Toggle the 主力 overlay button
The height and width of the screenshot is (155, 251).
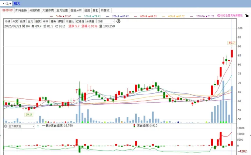pos(30,21)
